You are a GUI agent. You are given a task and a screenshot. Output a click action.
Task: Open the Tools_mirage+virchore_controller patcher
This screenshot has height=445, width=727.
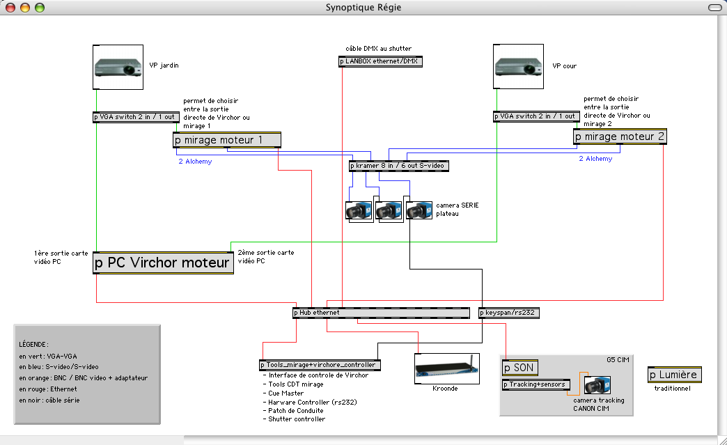tap(320, 366)
